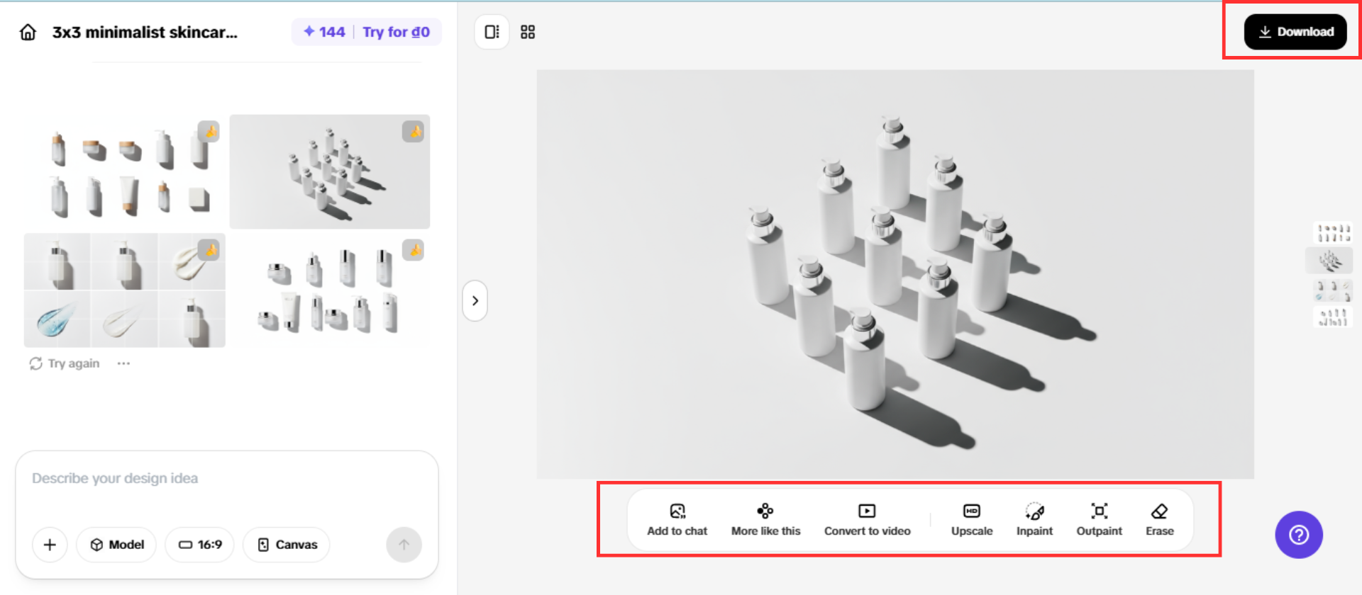The height and width of the screenshot is (595, 1362).
Task: Click Try again to regenerate
Action: click(x=65, y=363)
